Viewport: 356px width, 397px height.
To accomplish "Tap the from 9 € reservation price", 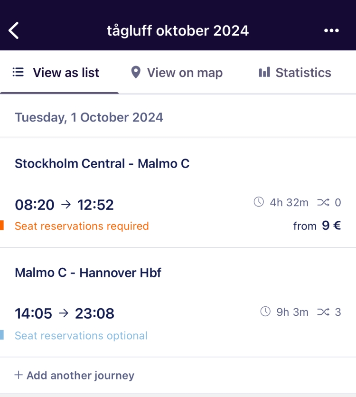I will click(x=317, y=226).
